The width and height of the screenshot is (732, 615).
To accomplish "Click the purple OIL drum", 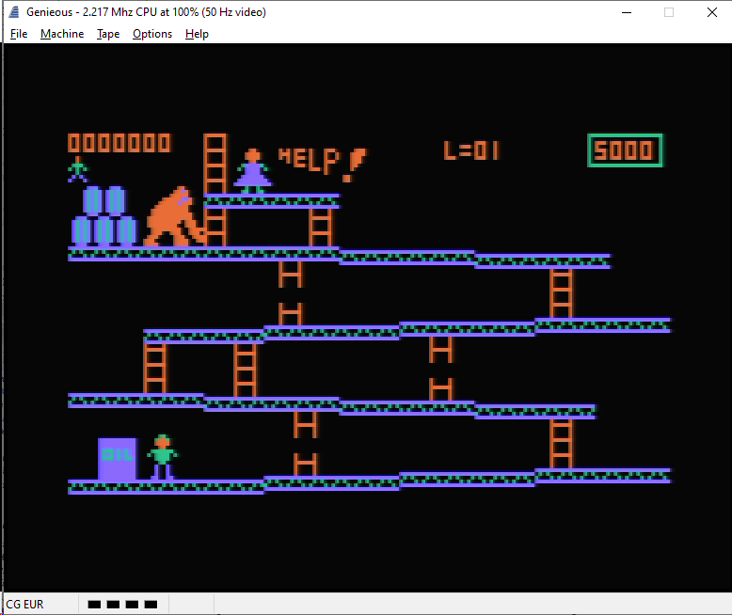I will coord(118,459).
